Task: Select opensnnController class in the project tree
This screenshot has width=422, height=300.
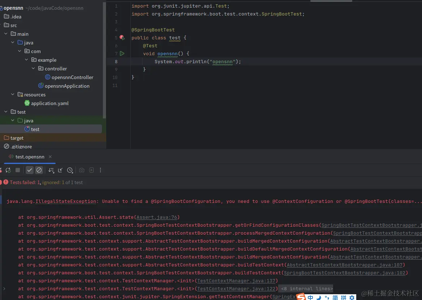Action: [x=72, y=77]
